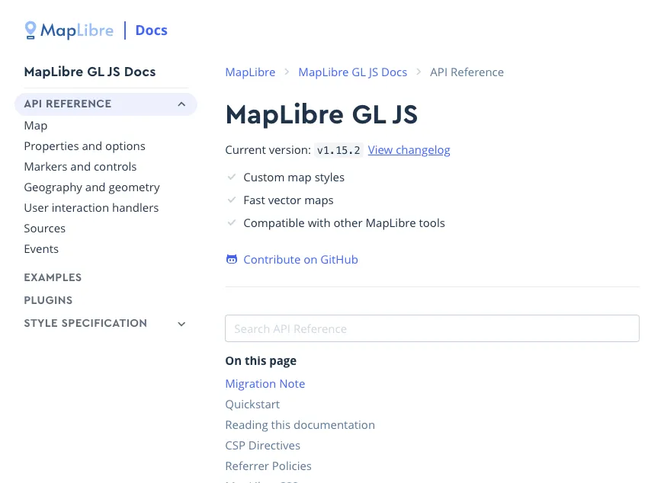Click the checkmark beside Compatible with other MapLibre tools
The width and height of the screenshot is (664, 483).
coord(232,222)
